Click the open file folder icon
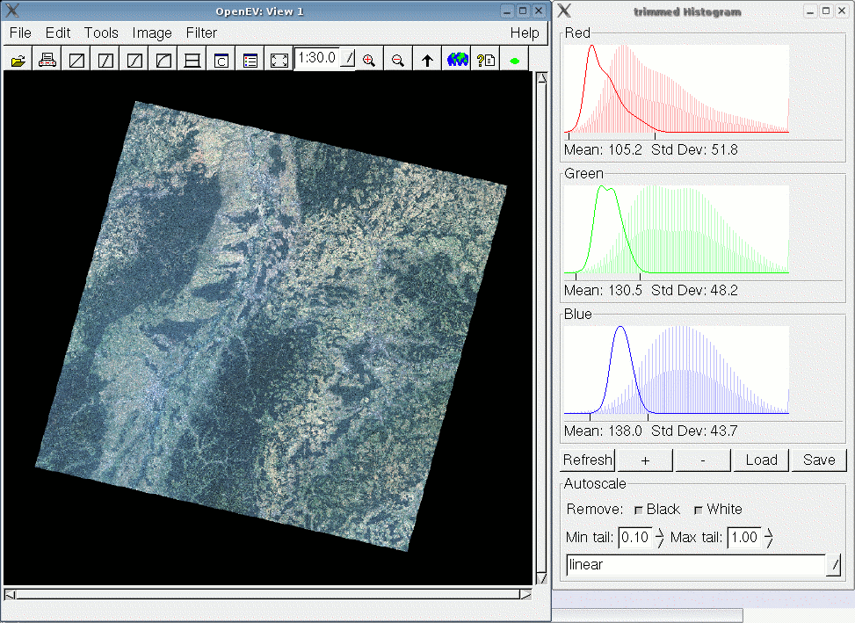The width and height of the screenshot is (855, 623). coord(18,61)
